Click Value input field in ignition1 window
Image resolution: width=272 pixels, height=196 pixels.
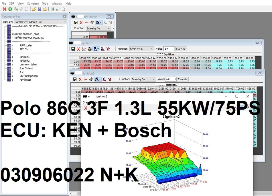169,49
